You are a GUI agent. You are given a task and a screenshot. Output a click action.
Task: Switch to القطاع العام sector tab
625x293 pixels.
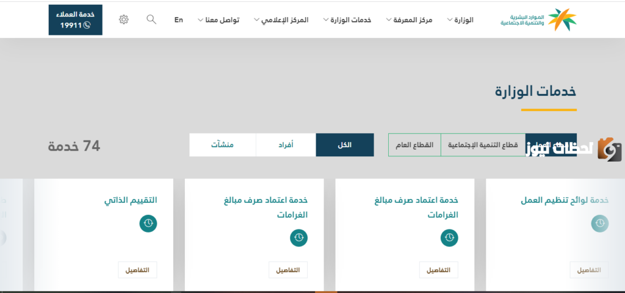click(x=414, y=145)
